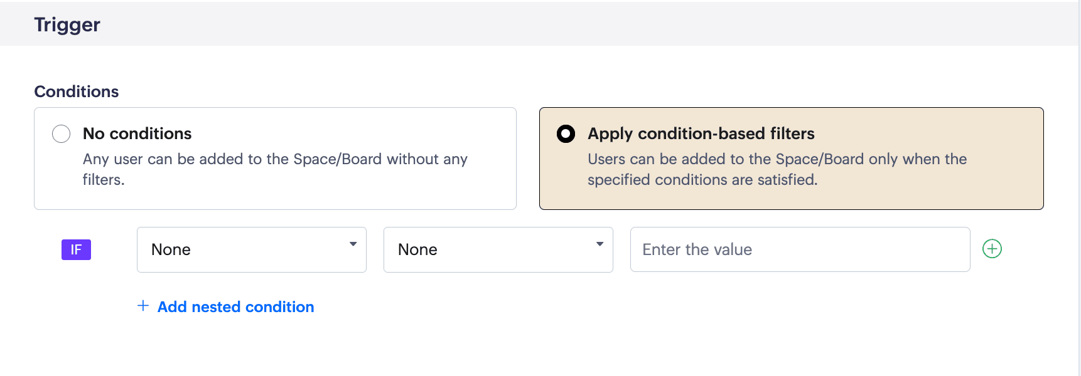Click the plus icon beside Add nested condition
This screenshot has height=376, width=1081.
pos(143,306)
